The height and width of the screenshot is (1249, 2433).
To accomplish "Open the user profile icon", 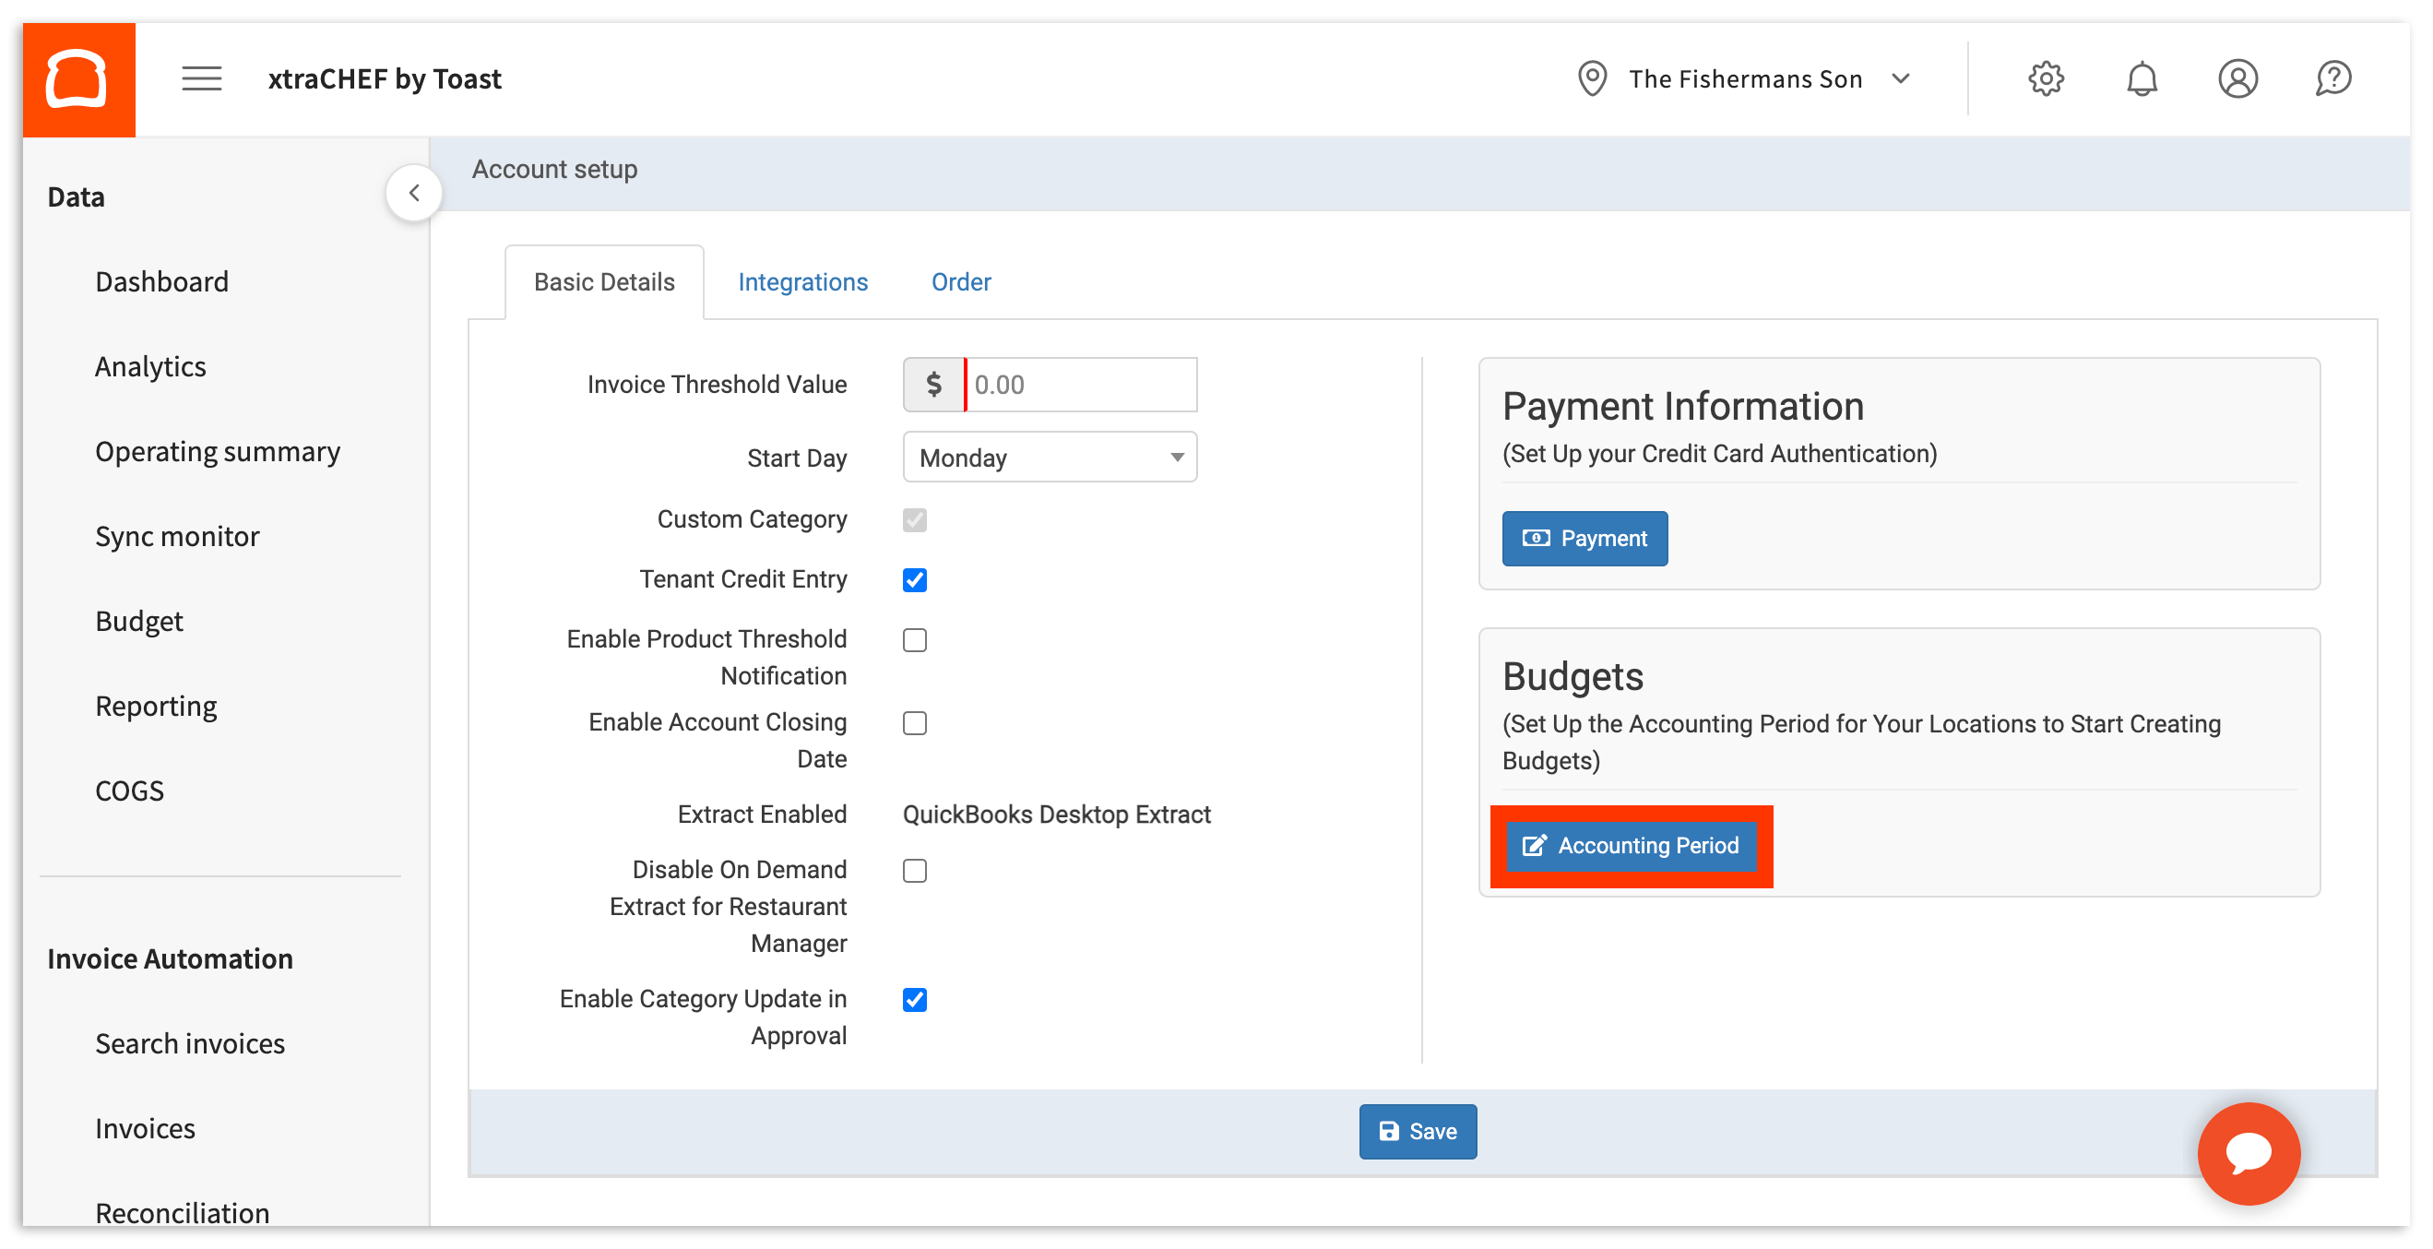I will point(2237,78).
